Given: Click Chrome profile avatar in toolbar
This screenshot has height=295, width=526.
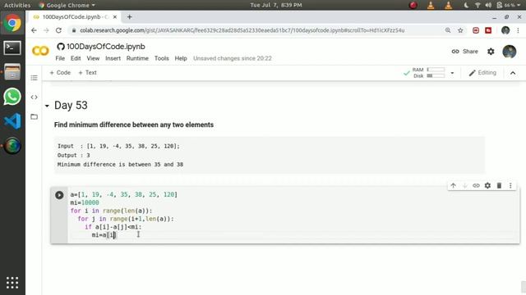Looking at the screenshot, I should pyautogui.click(x=505, y=30).
